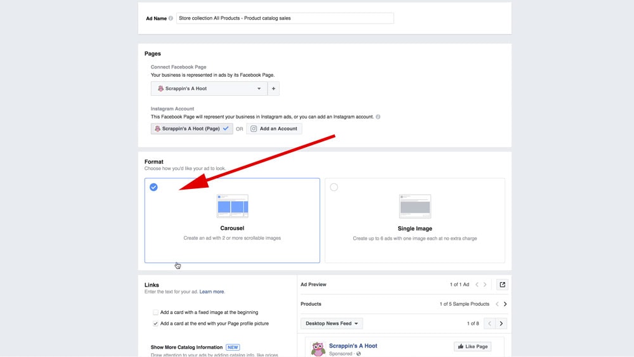Viewport: 634px width, 357px height.
Task: Click the Ad Name input field
Action: click(x=285, y=18)
